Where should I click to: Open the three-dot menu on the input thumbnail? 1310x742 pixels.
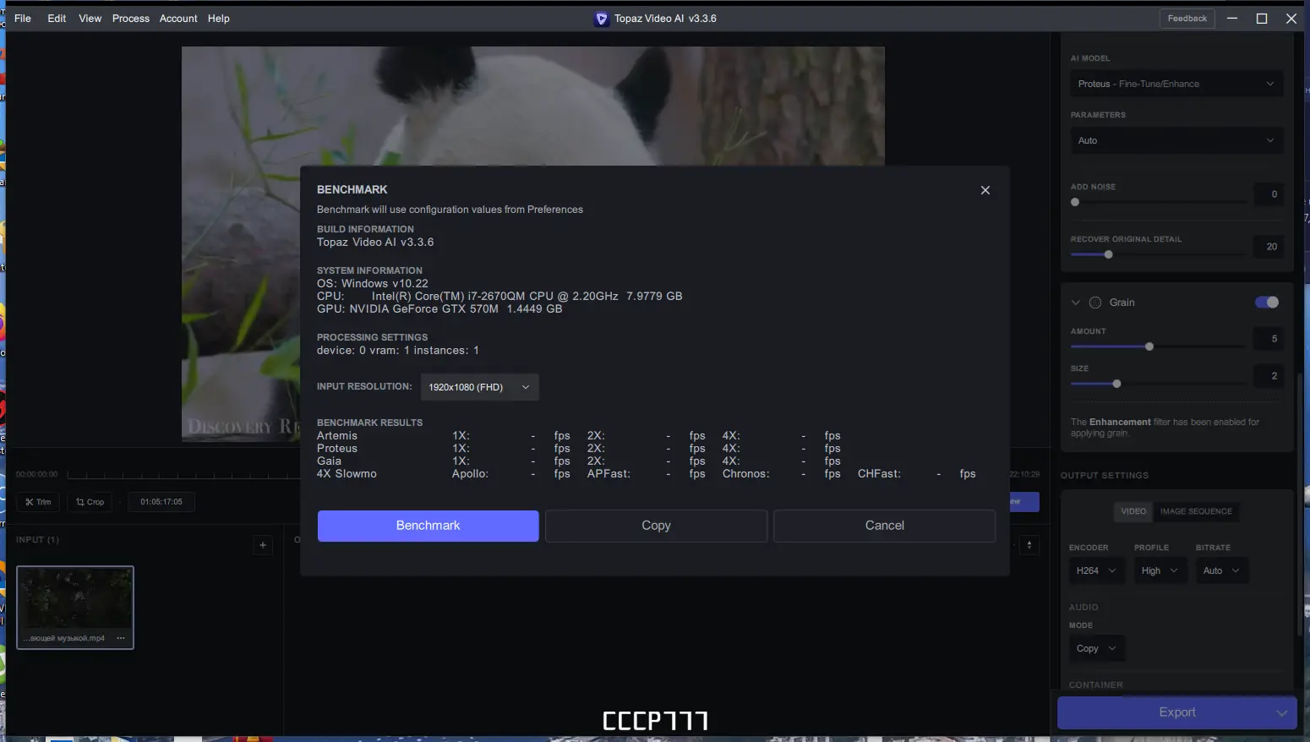tap(121, 638)
